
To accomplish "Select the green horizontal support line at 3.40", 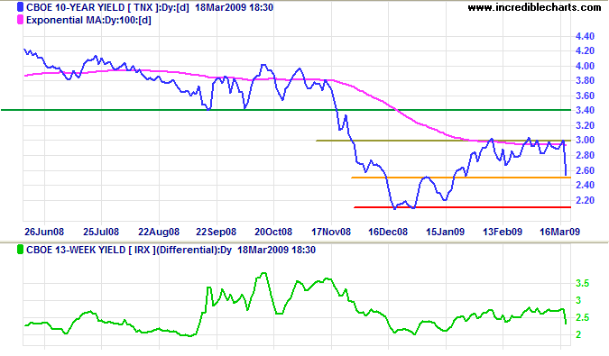I will 286,110.
